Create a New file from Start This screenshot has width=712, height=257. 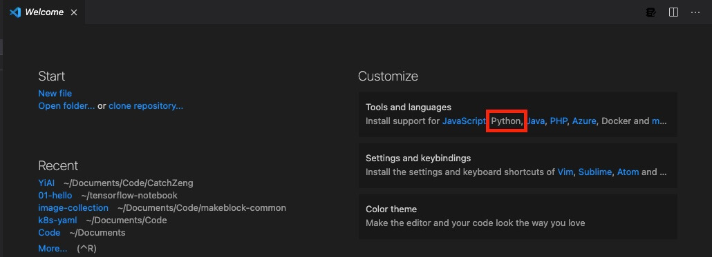pos(55,93)
